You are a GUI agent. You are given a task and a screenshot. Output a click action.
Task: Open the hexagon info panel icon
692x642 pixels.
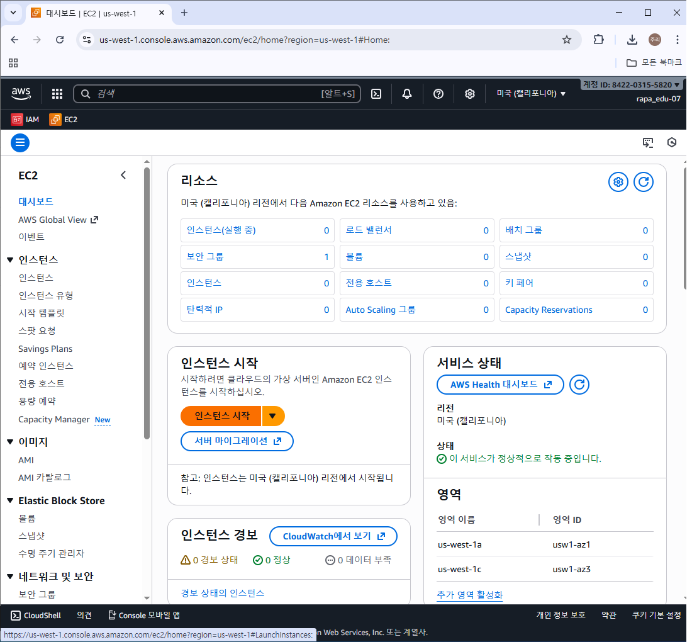(x=672, y=142)
